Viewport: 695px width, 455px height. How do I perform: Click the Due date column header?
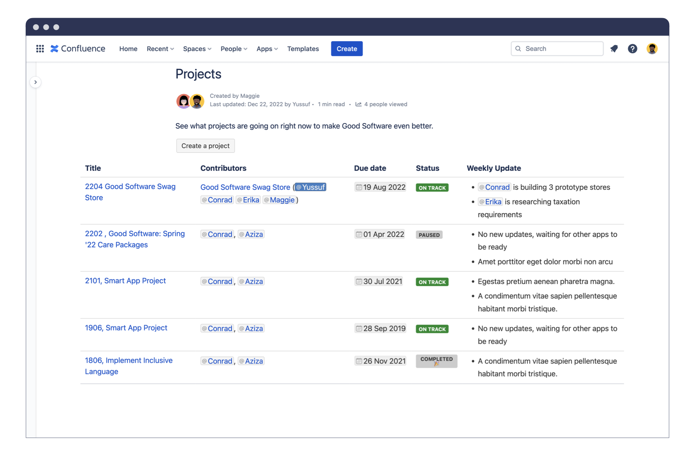[370, 168]
